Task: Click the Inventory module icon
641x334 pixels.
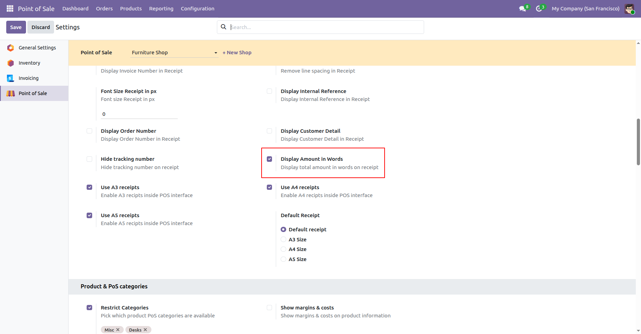Action: click(x=11, y=63)
